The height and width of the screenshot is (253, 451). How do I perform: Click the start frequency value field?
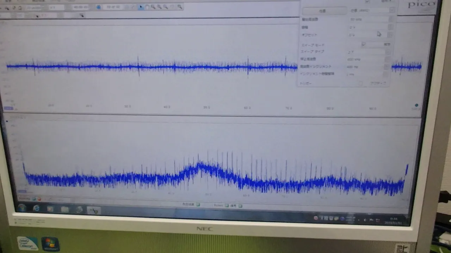(369, 19)
